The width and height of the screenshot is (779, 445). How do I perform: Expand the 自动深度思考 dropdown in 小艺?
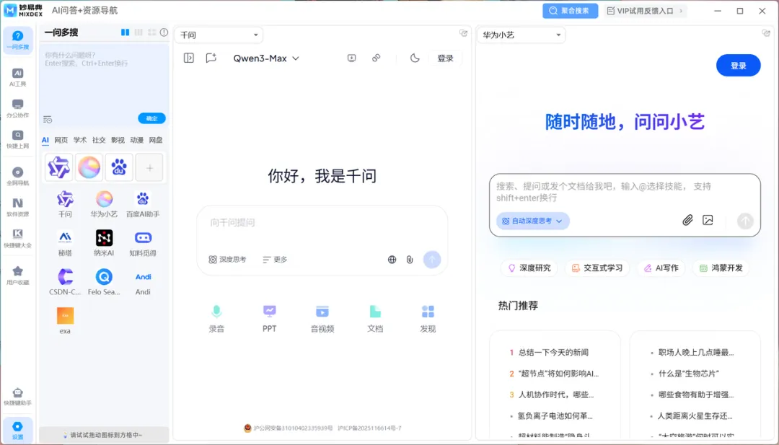pos(532,221)
